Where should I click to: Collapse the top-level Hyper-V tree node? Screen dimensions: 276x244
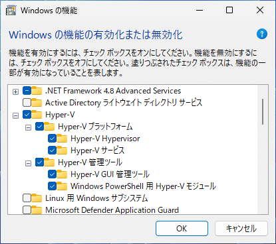coord(15,115)
